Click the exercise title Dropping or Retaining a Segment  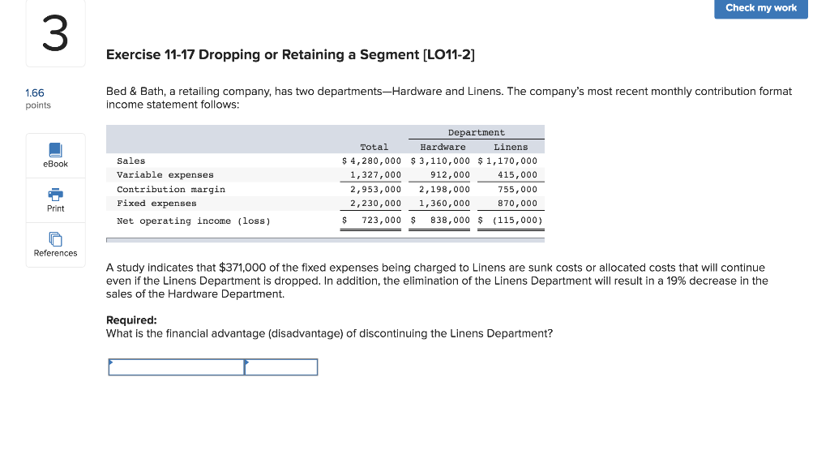(292, 54)
